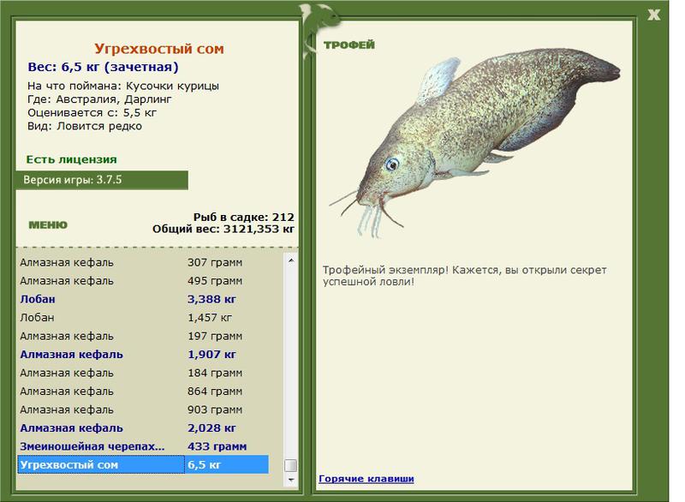Click the Версия игры: 3.7.5 bar

[x=102, y=180]
